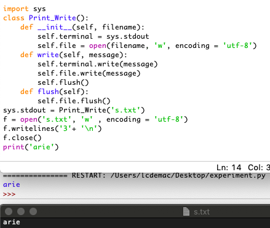270x228 pixels.
Task: Zoom the s.txt window using the third circle
Action: pos(33,211)
